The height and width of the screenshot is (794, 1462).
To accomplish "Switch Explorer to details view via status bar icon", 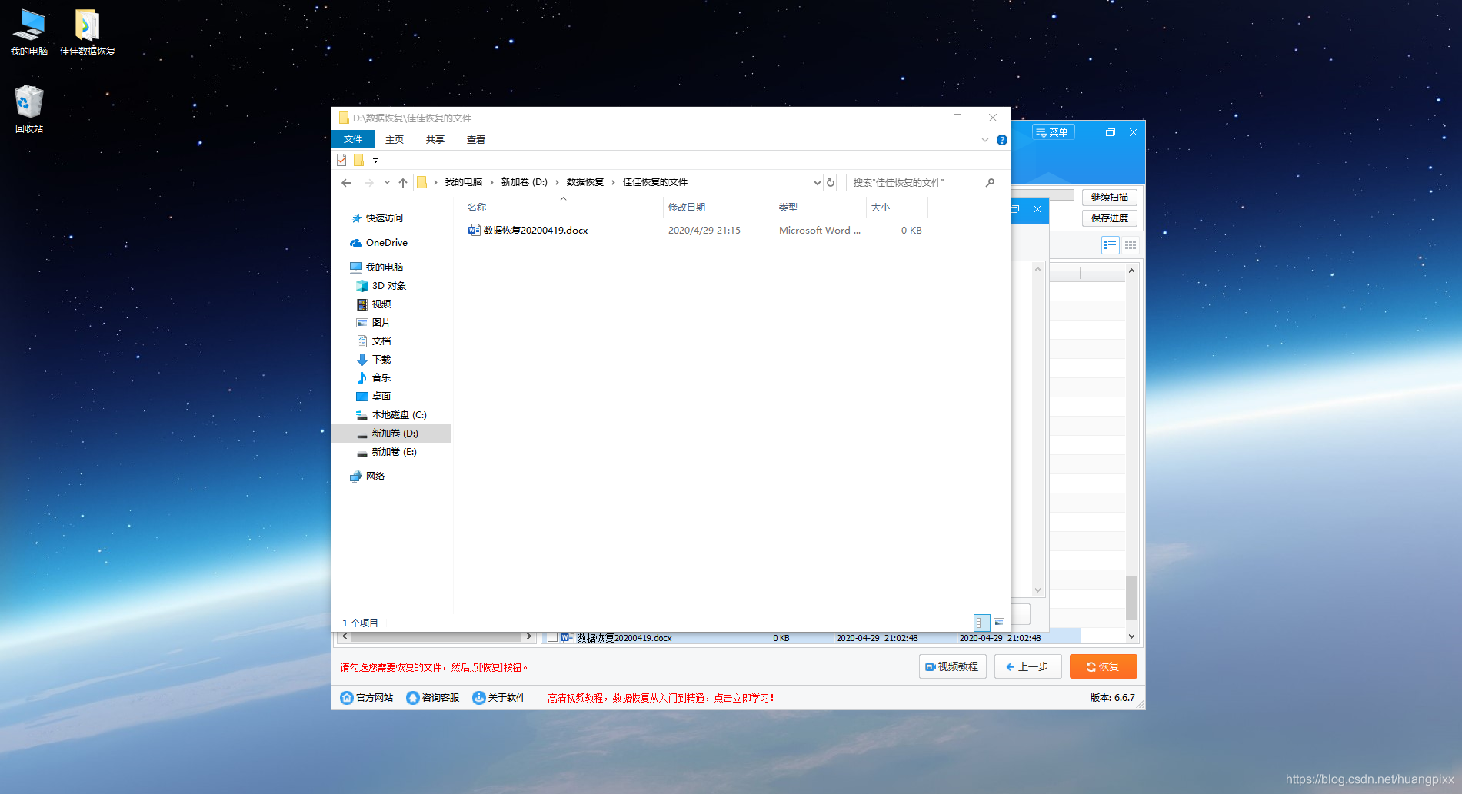I will coord(982,623).
